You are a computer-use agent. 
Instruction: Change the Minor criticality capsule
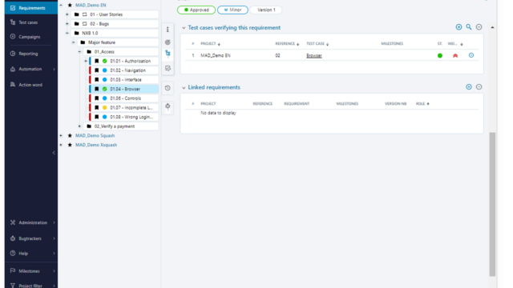coord(232,10)
